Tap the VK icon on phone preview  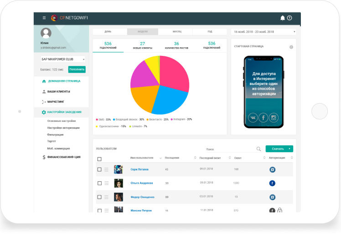point(252,118)
